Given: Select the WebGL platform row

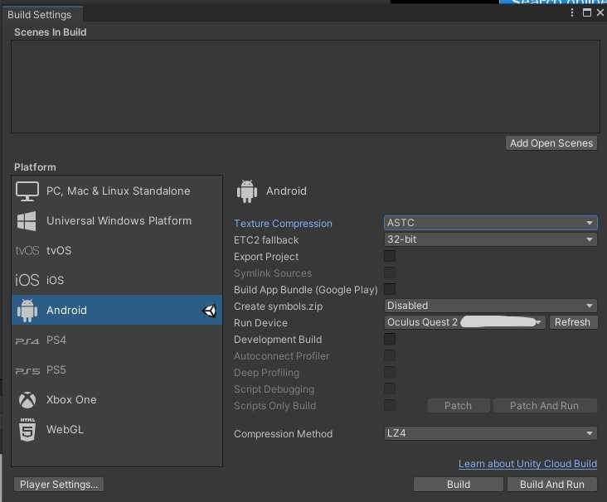Looking at the screenshot, I should (117, 430).
